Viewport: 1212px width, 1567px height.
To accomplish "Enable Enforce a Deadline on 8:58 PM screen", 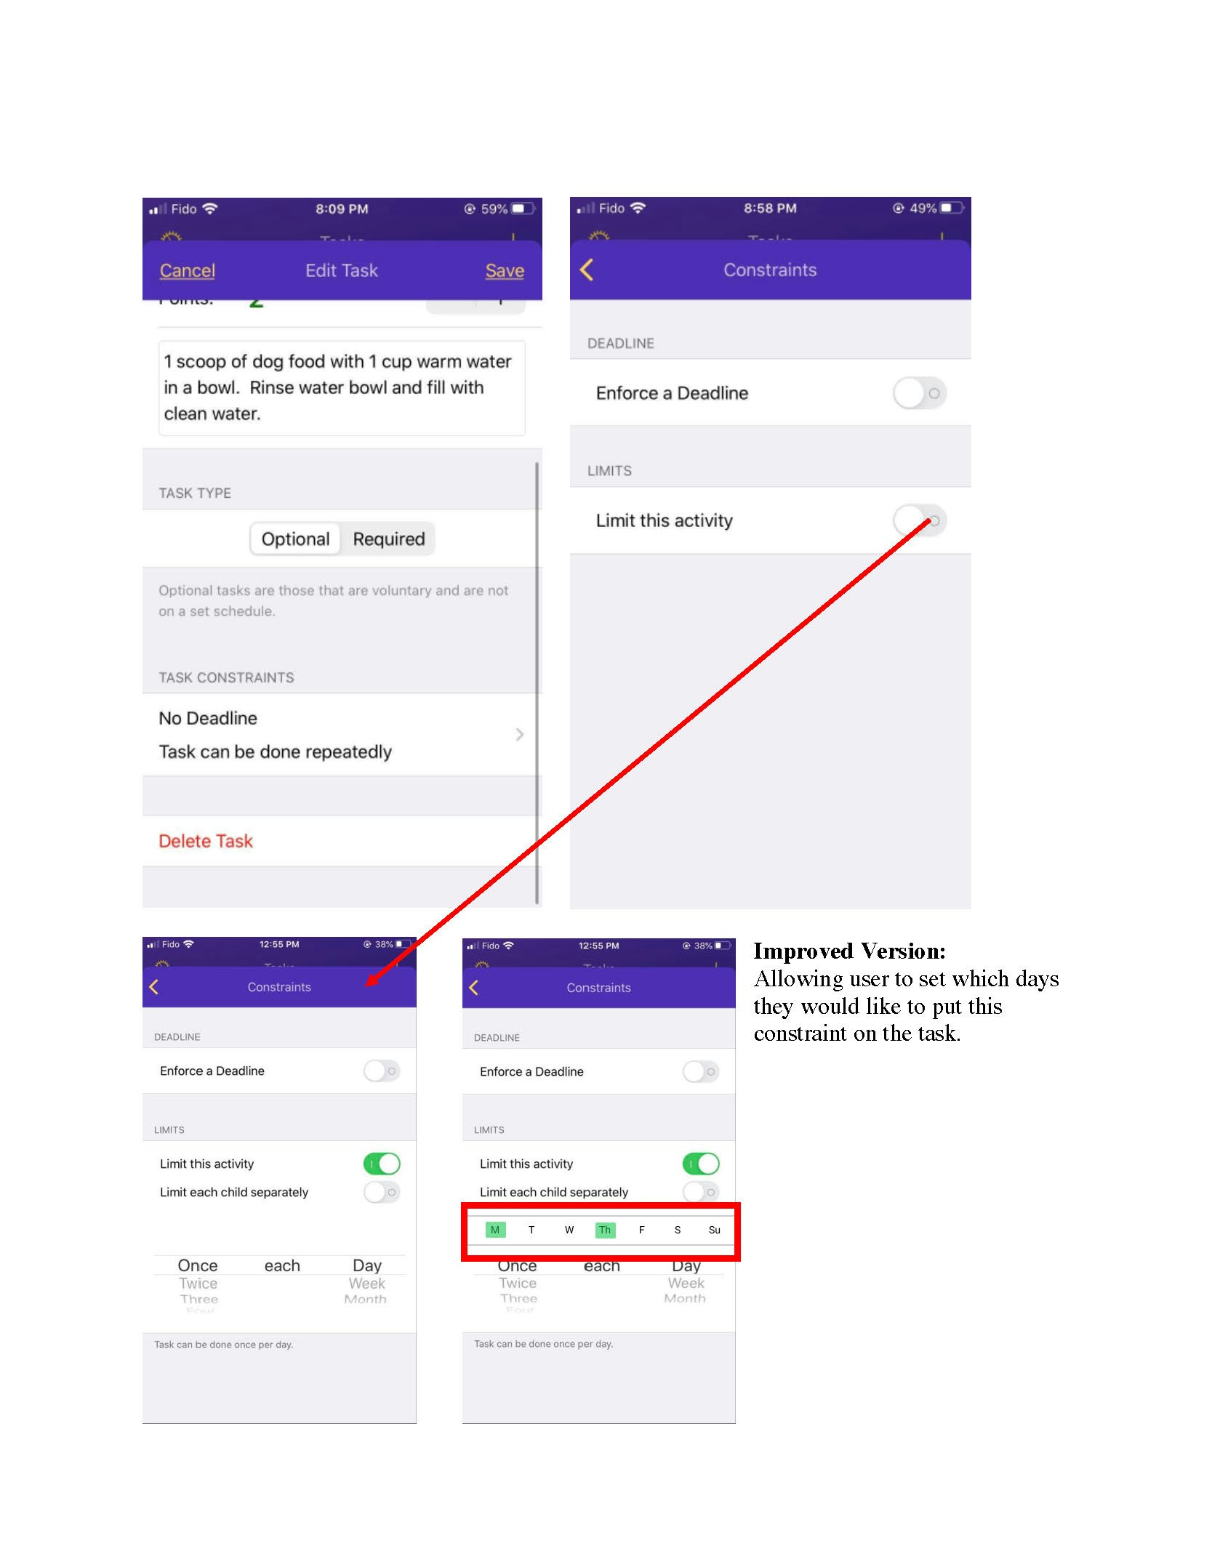I will [919, 393].
